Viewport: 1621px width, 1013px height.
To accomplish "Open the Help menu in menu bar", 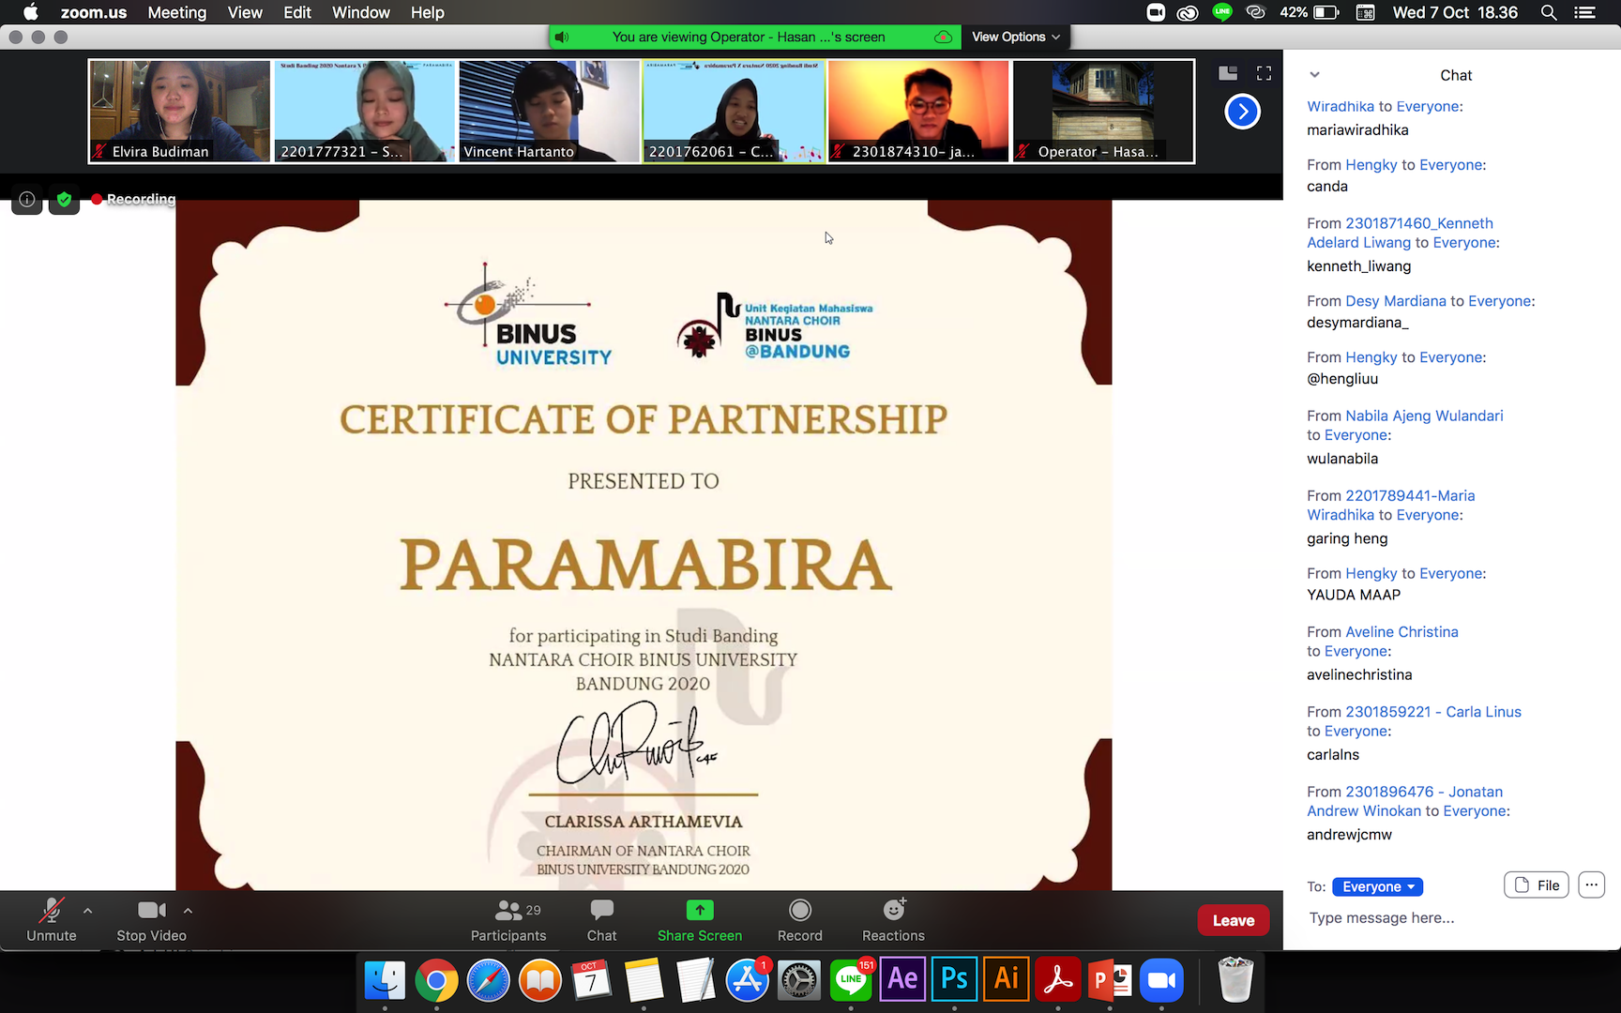I will tap(427, 12).
